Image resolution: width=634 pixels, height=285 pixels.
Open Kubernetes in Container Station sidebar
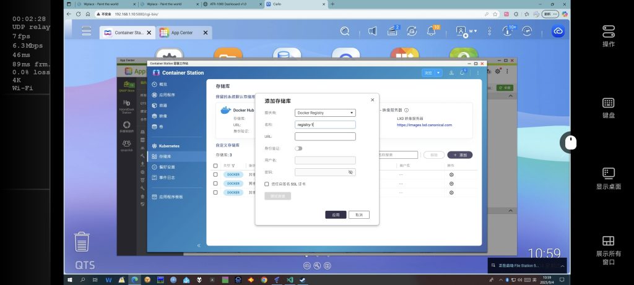coord(166,146)
